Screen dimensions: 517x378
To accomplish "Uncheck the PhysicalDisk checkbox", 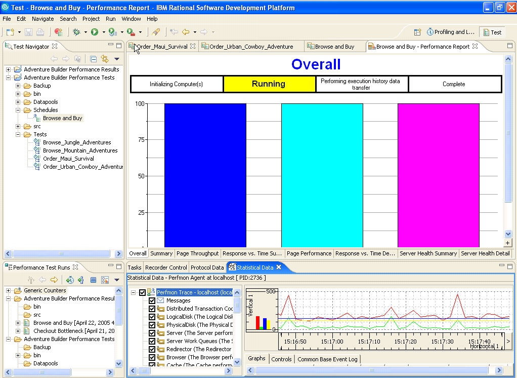I will 152,325.
